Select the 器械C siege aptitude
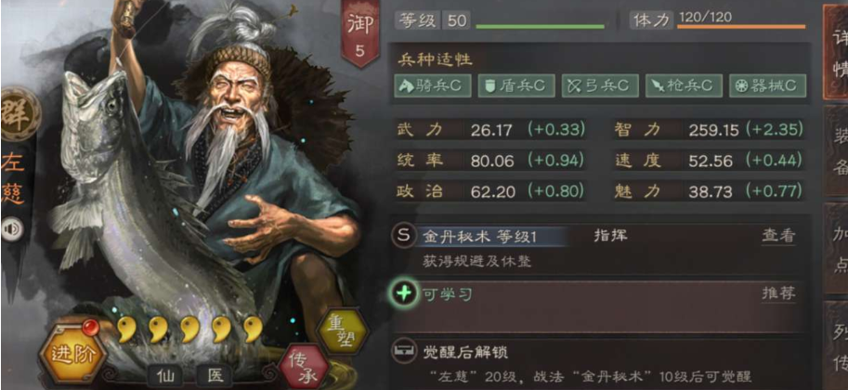The width and height of the screenshot is (848, 390). tap(767, 85)
